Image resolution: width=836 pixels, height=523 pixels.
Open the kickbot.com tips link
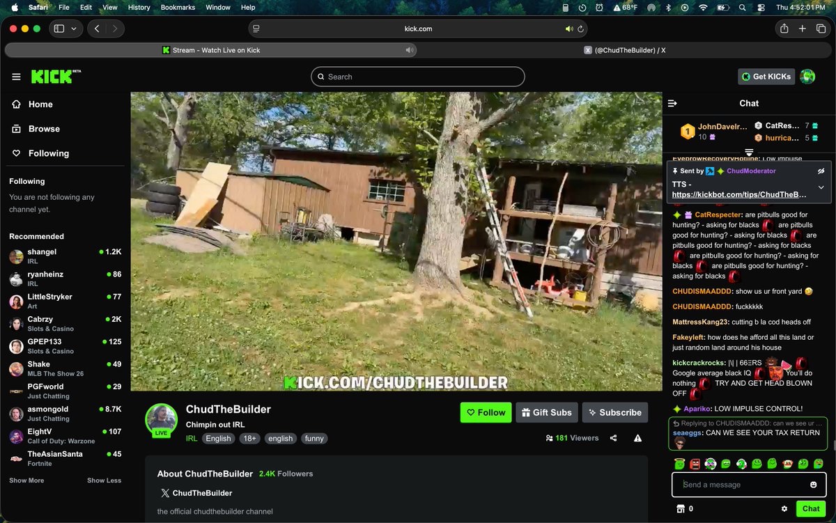point(740,194)
